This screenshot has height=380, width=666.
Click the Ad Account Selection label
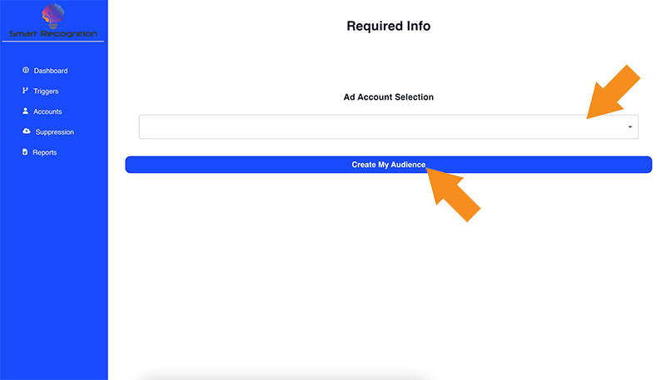(x=388, y=96)
